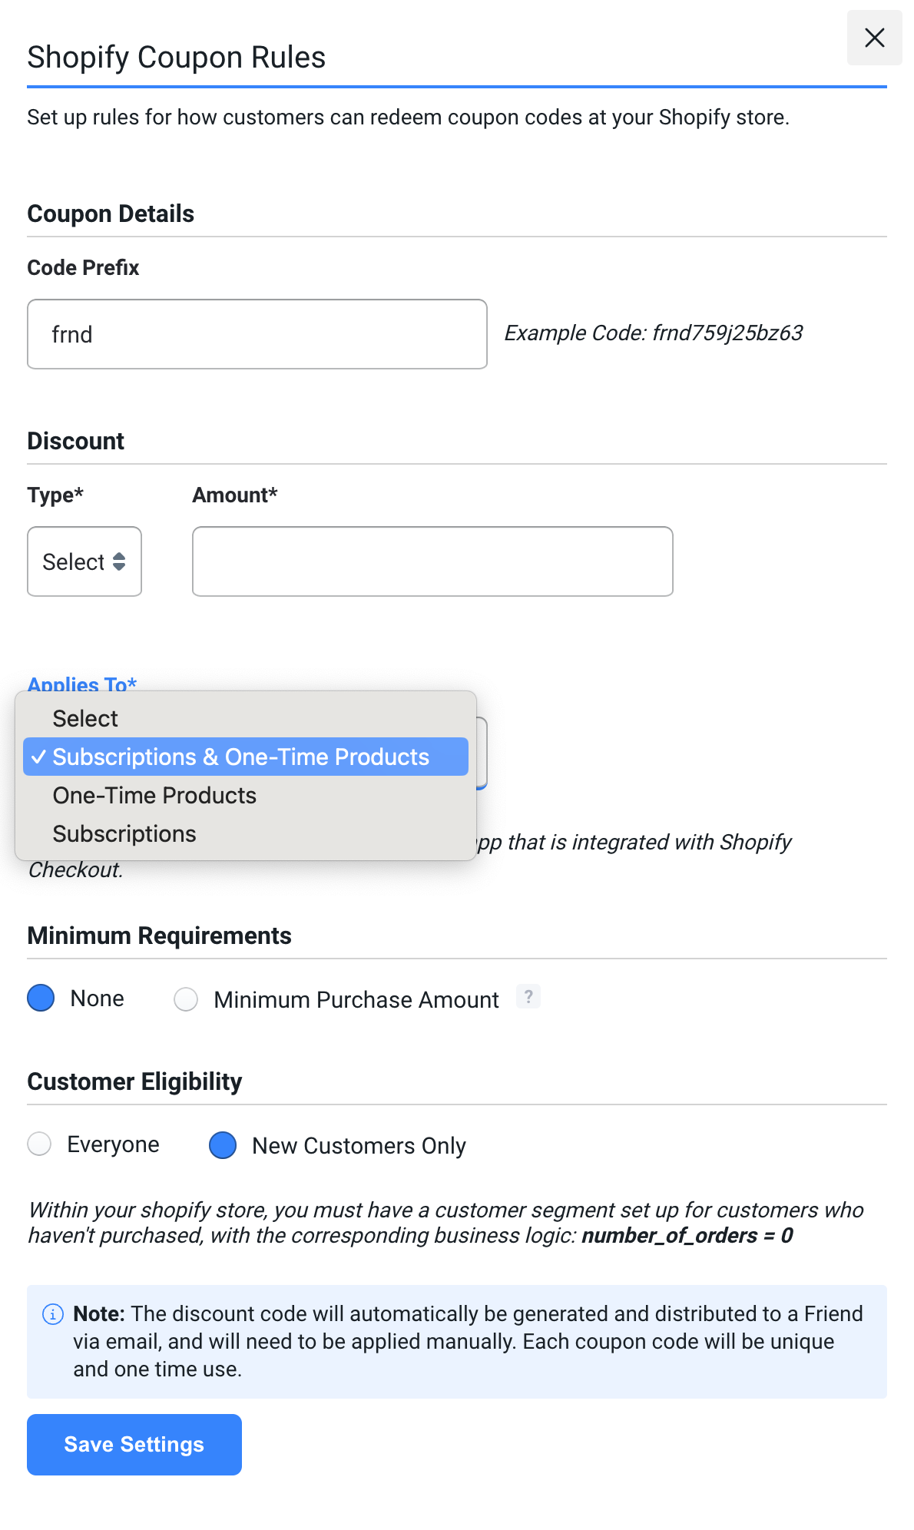
Task: Click the Code Prefix text field
Action: (x=257, y=334)
